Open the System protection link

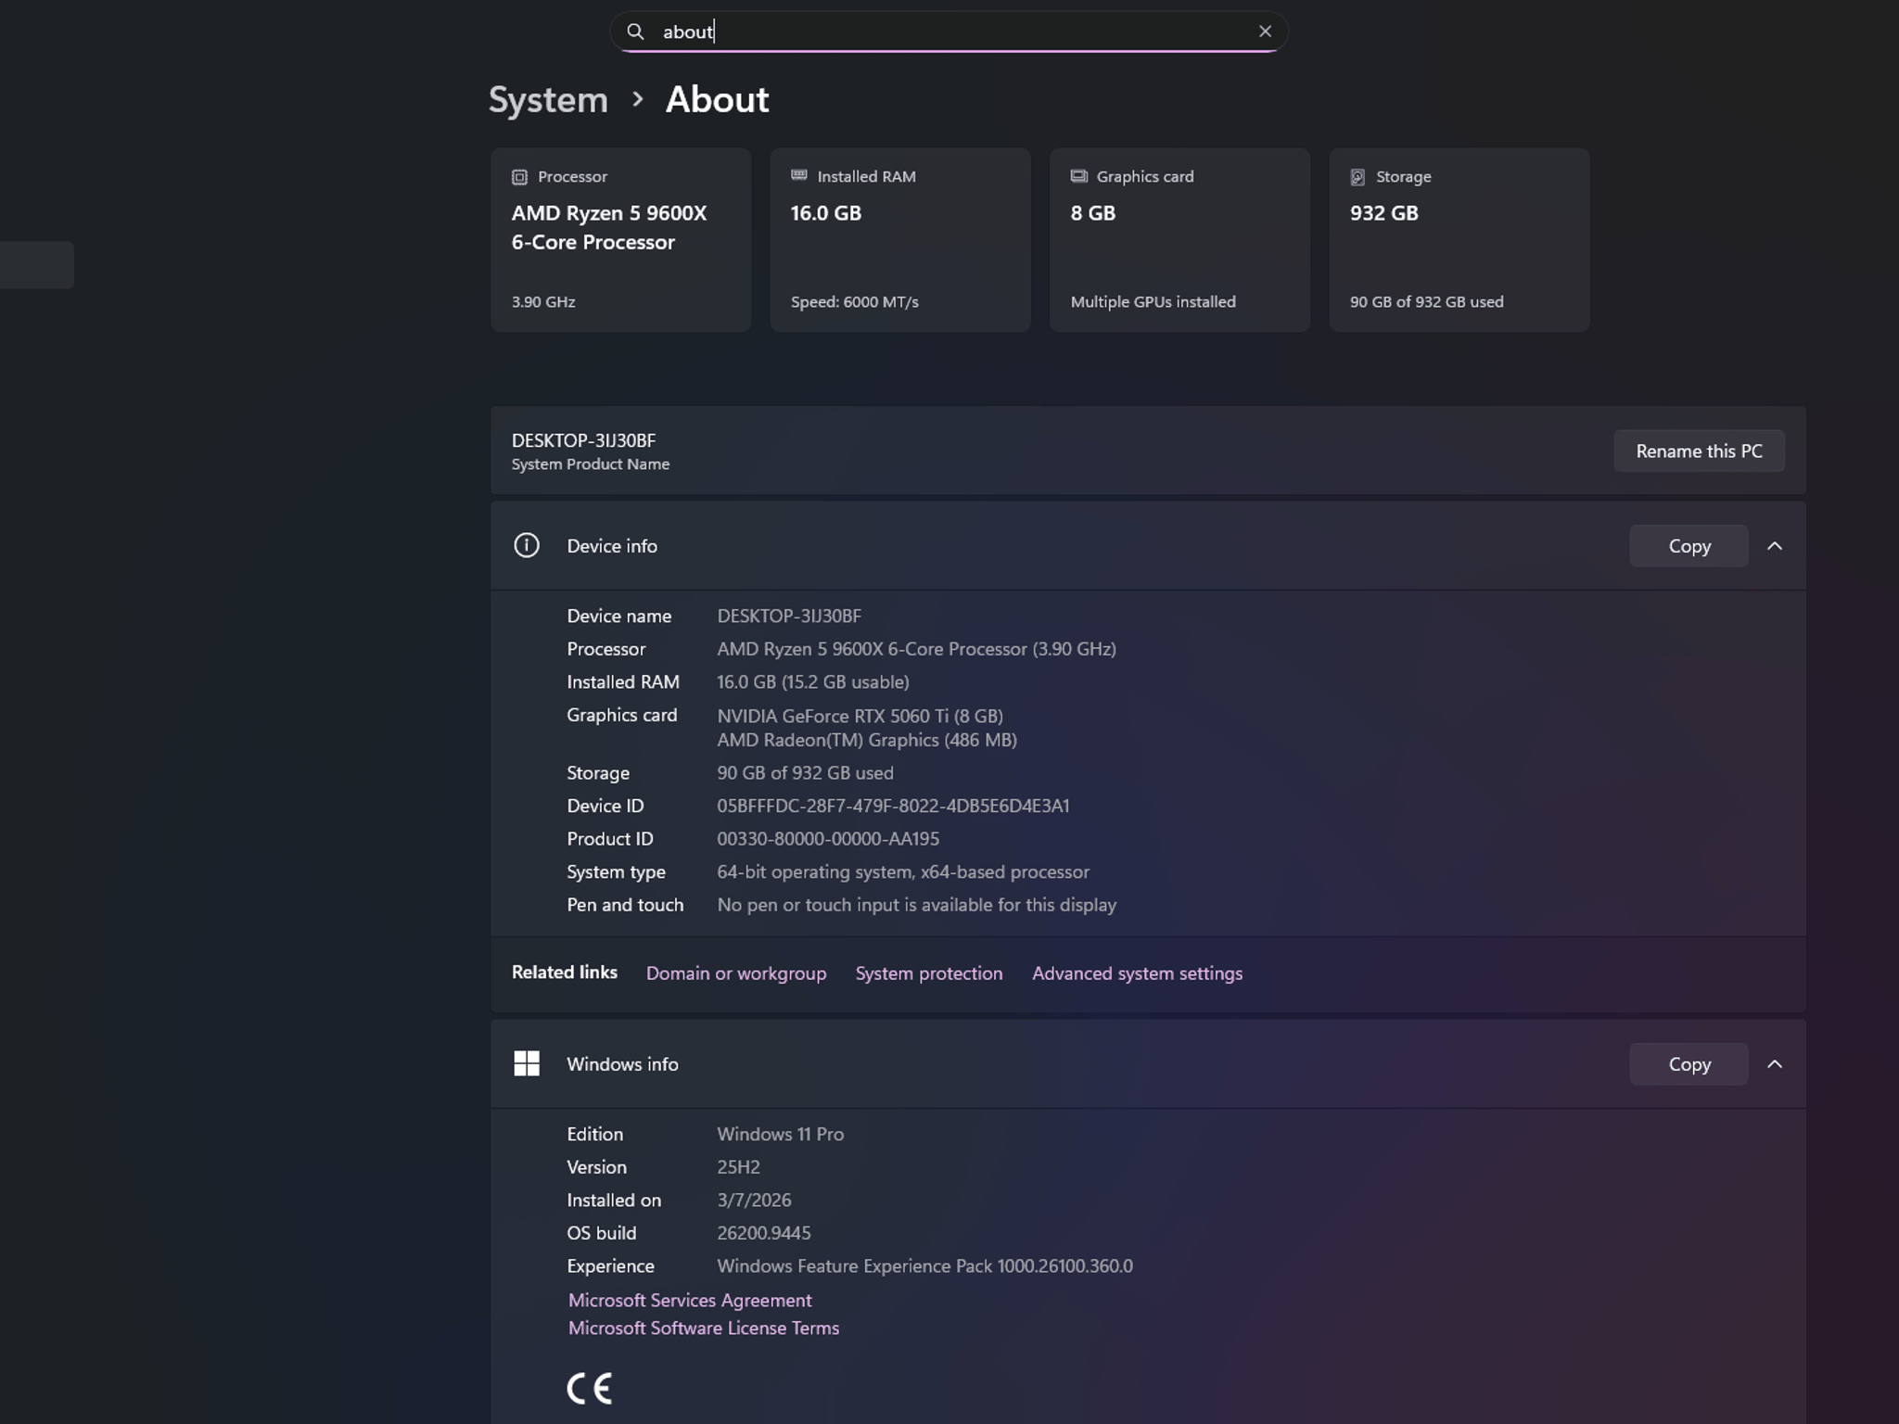(929, 973)
